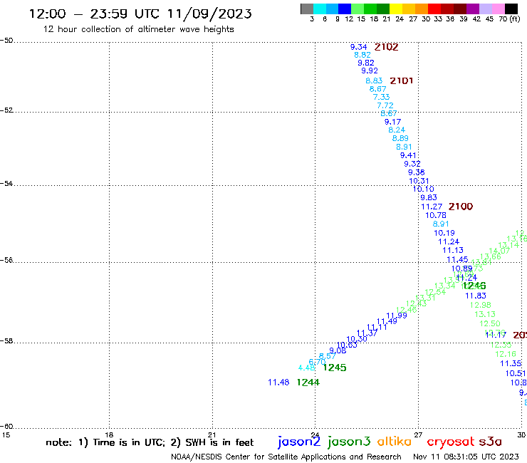Select wave height value 8.89

(x=400, y=138)
